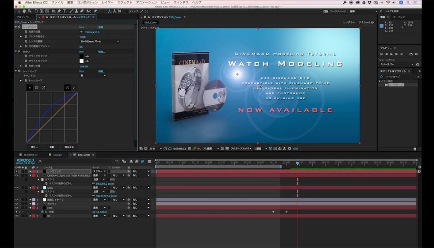Toggle the fx switch for the lens flare effect
The height and width of the screenshot is (248, 434).
click(19, 27)
